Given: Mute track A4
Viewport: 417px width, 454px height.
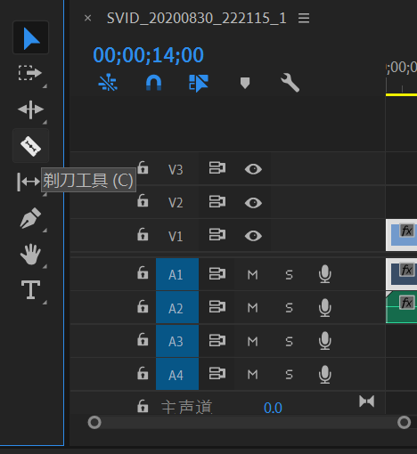Looking at the screenshot, I should point(253,375).
